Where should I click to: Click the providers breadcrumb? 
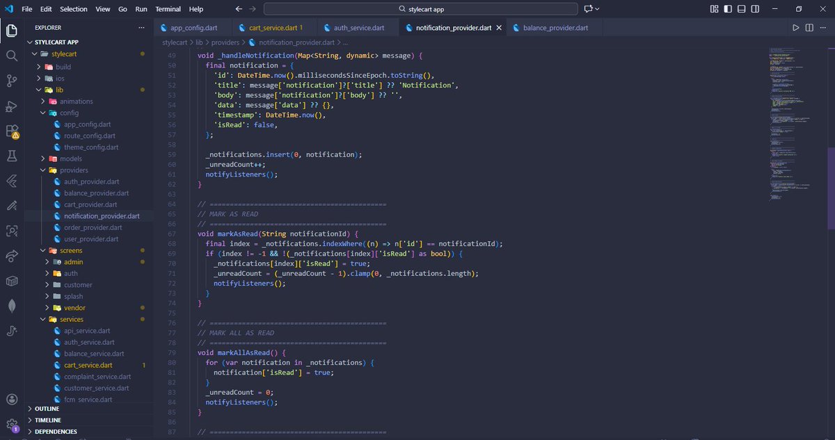click(x=226, y=42)
